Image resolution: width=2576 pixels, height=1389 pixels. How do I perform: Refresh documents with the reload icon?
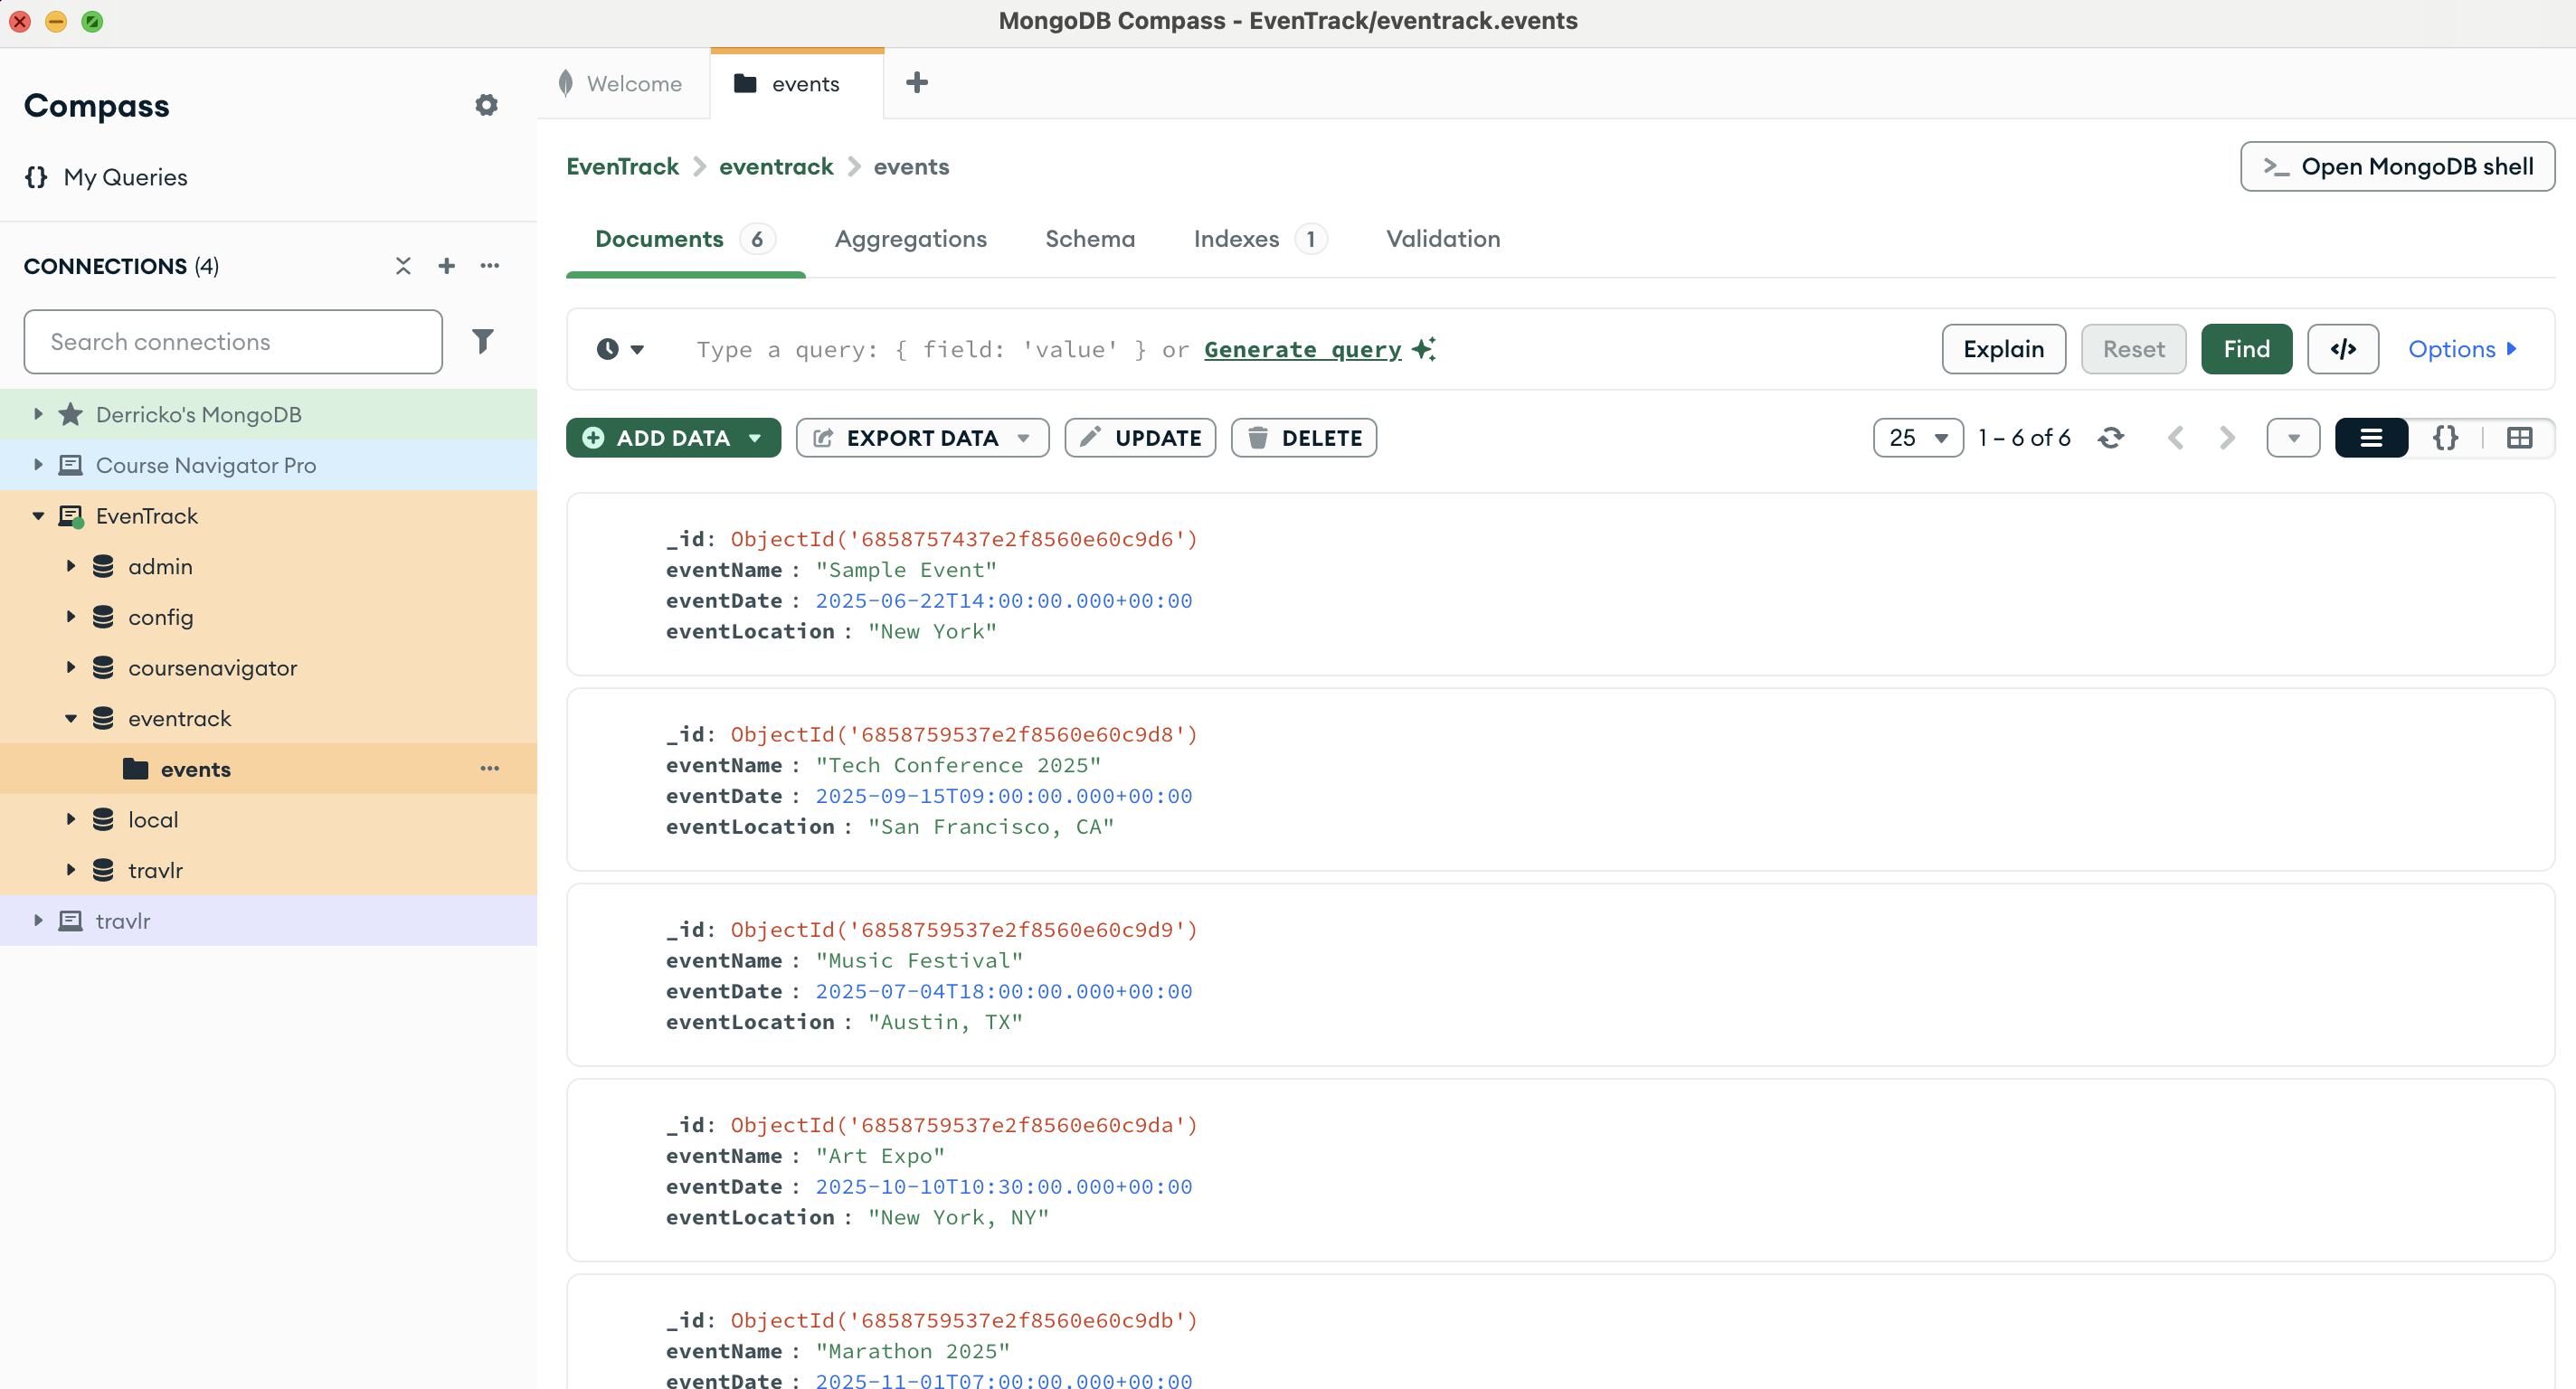click(x=2110, y=438)
